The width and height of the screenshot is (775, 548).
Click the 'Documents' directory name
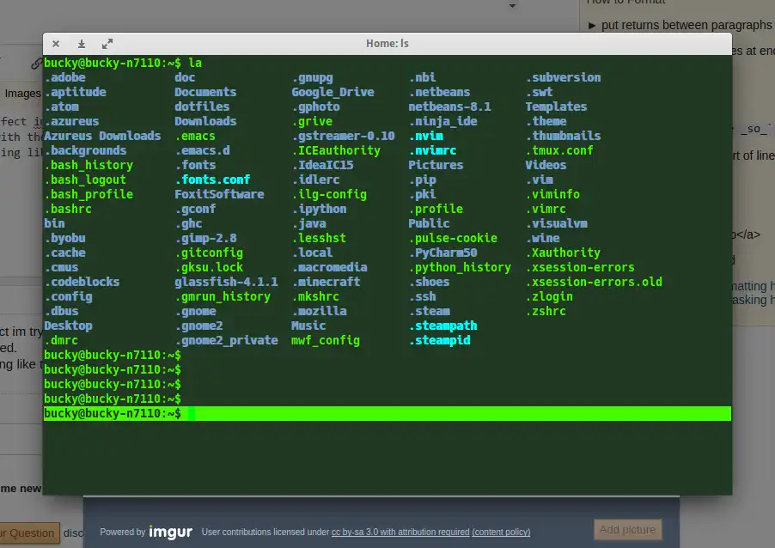click(x=205, y=92)
